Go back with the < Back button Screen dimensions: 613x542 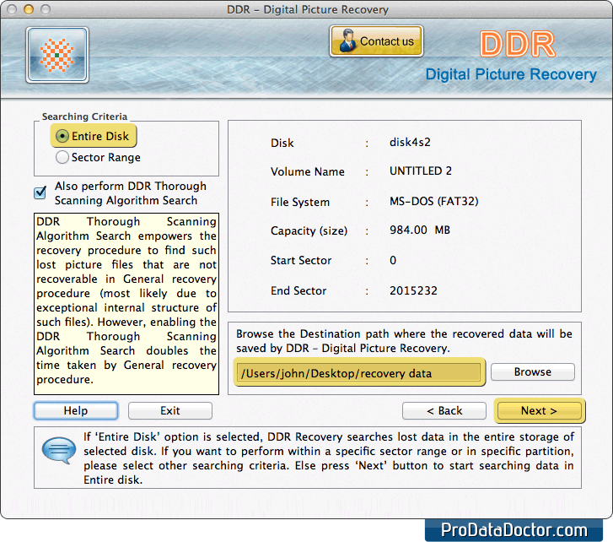click(444, 410)
